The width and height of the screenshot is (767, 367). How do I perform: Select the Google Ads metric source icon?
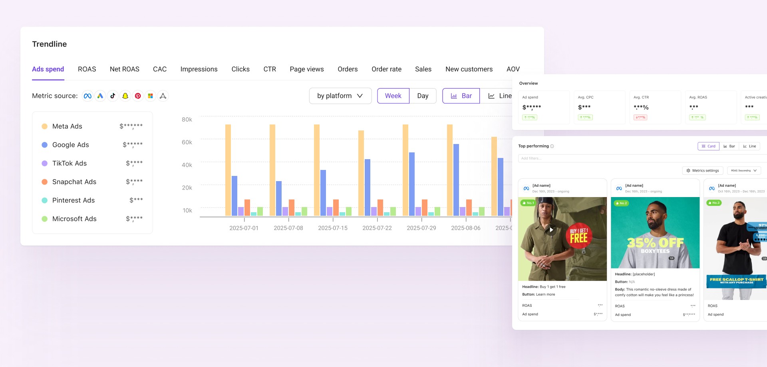[100, 96]
